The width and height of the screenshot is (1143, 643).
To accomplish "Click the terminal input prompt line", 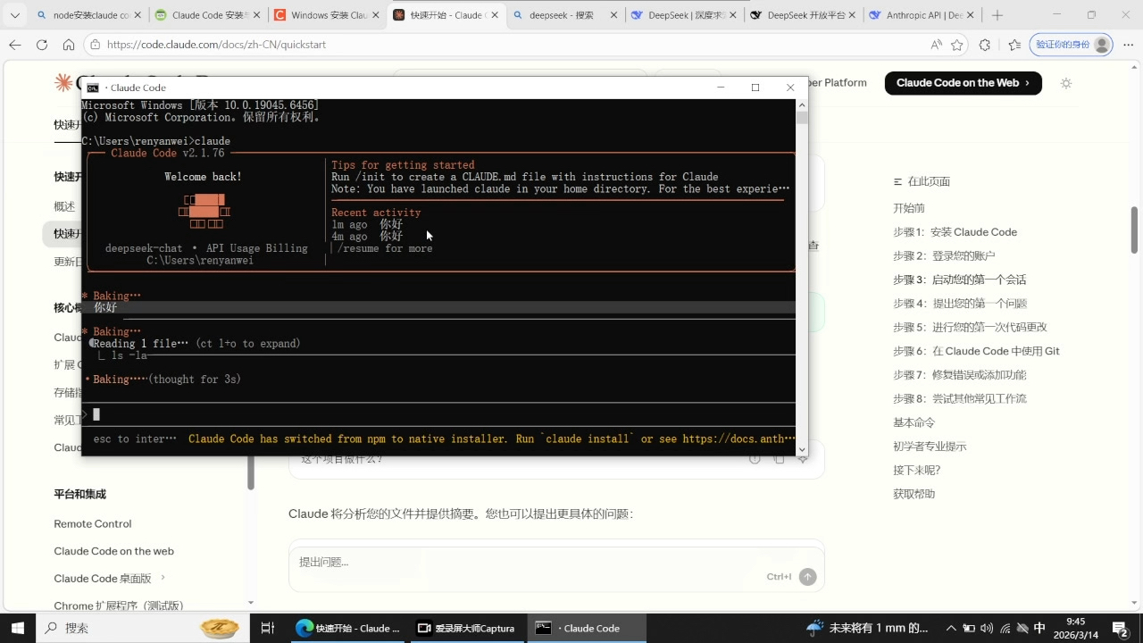I will pos(438,414).
